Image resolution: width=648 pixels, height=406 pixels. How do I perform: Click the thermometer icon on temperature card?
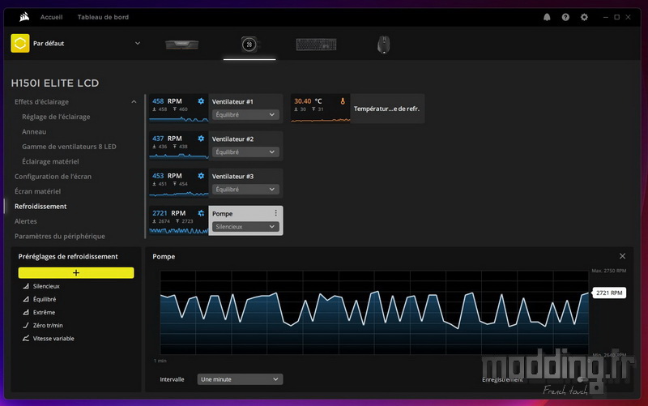[x=342, y=100]
